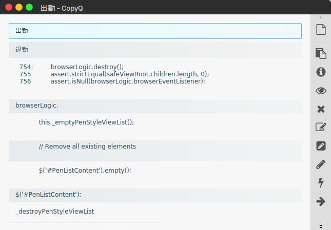Click the Edit item pencil-on-paper icon
The height and width of the screenshot is (230, 331).
(321, 128)
